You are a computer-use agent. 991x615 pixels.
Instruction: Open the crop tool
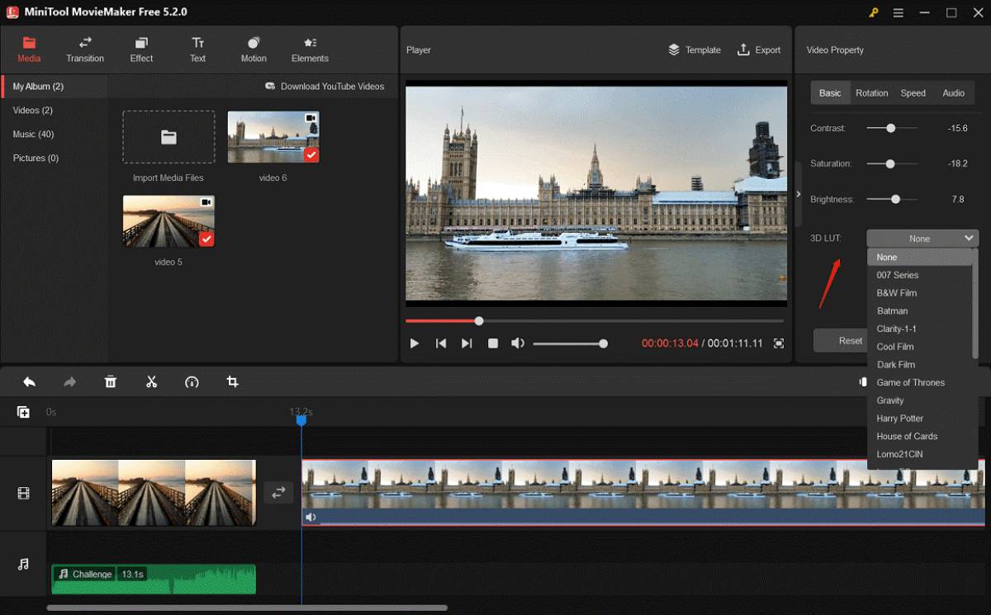click(232, 381)
